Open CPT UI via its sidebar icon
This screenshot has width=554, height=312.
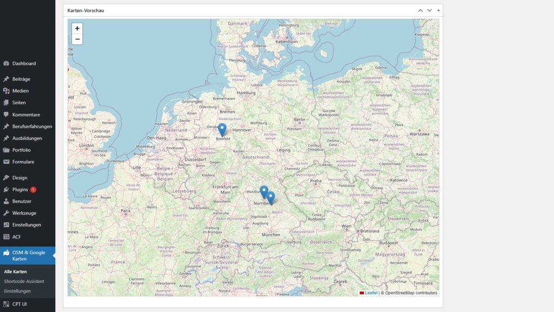click(6, 303)
